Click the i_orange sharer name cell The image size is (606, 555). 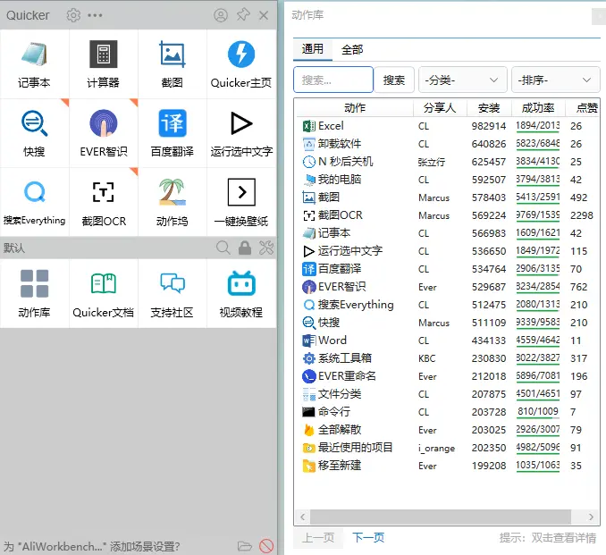[x=436, y=449]
